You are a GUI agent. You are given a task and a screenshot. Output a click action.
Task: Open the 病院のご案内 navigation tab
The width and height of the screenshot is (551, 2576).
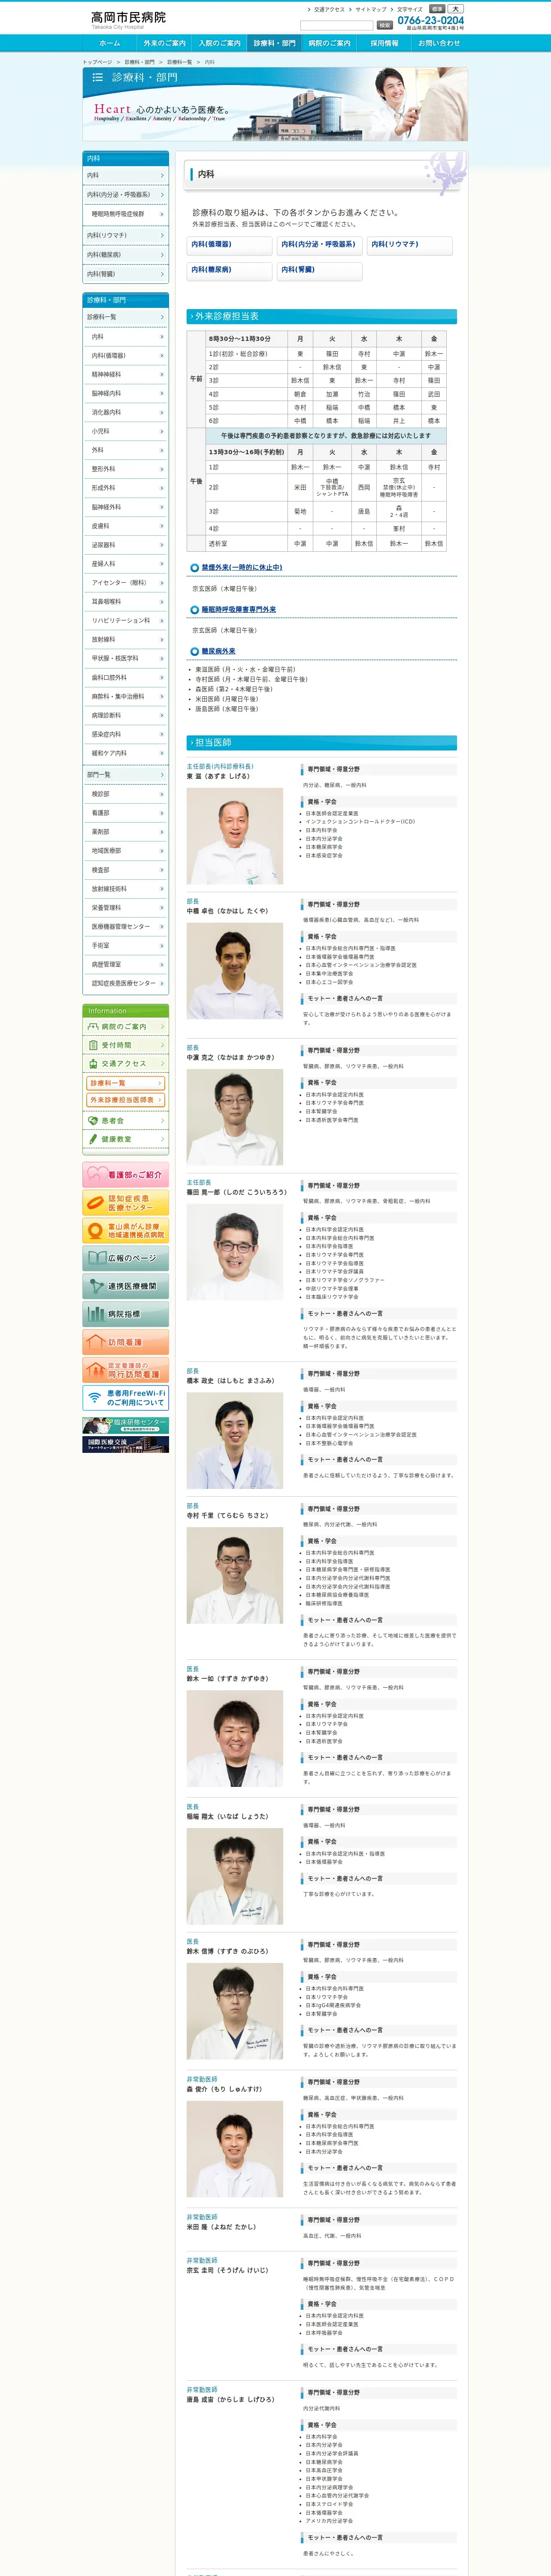[x=330, y=44]
